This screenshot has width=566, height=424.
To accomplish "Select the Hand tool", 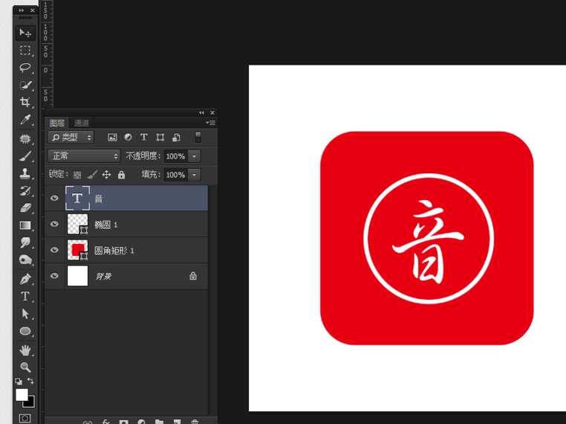I will click(x=25, y=350).
